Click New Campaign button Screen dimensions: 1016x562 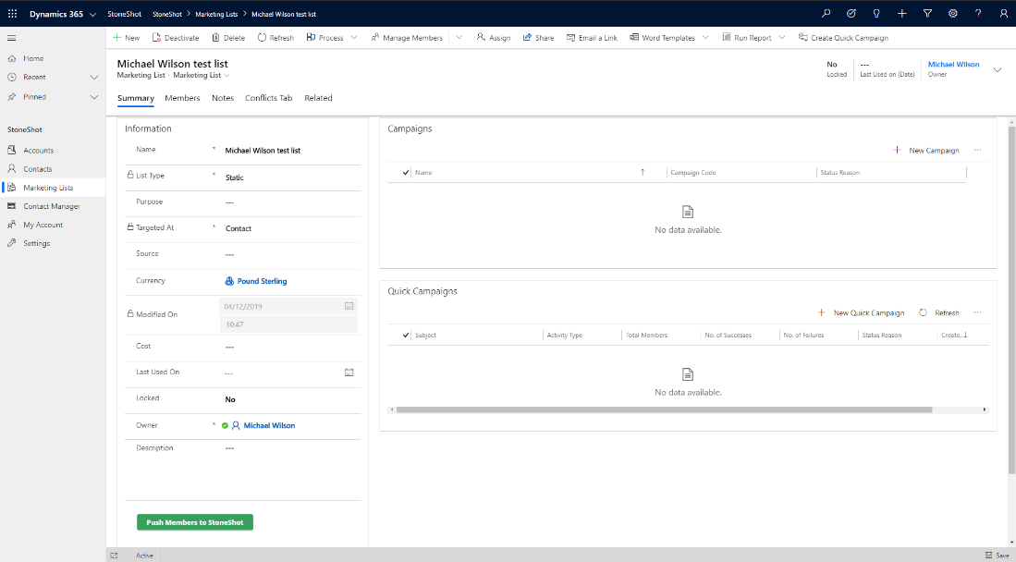926,151
